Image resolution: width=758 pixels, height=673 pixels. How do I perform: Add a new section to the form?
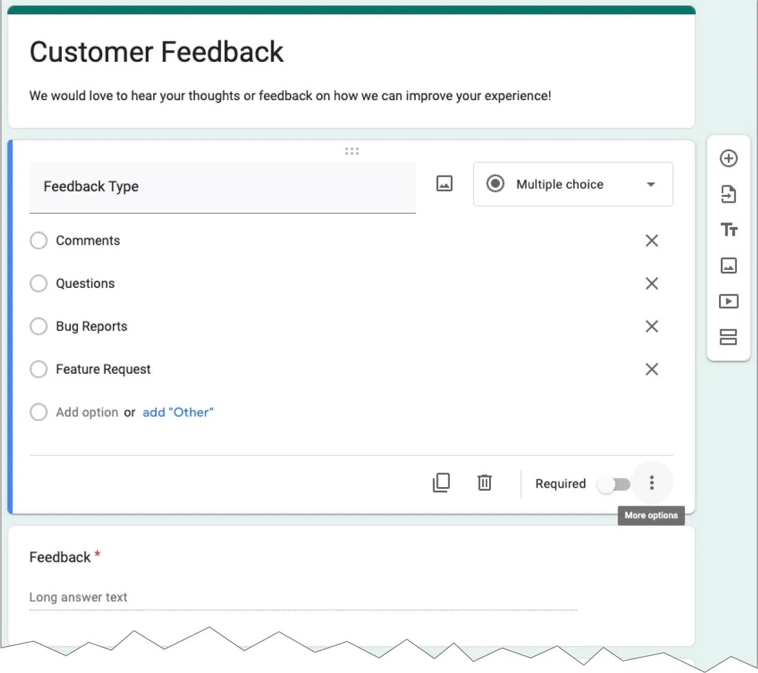[x=729, y=337]
